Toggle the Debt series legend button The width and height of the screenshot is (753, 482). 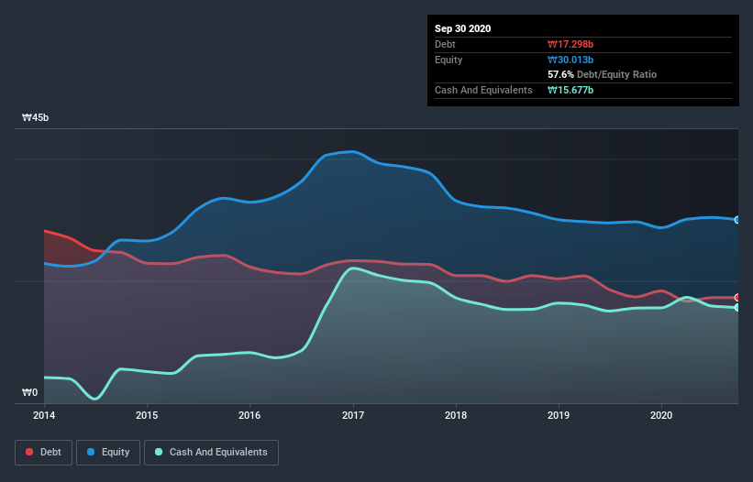pyautogui.click(x=43, y=453)
